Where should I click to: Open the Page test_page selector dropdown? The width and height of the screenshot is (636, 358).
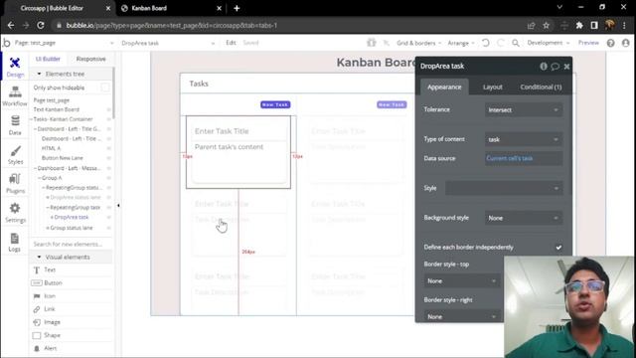[x=64, y=43]
